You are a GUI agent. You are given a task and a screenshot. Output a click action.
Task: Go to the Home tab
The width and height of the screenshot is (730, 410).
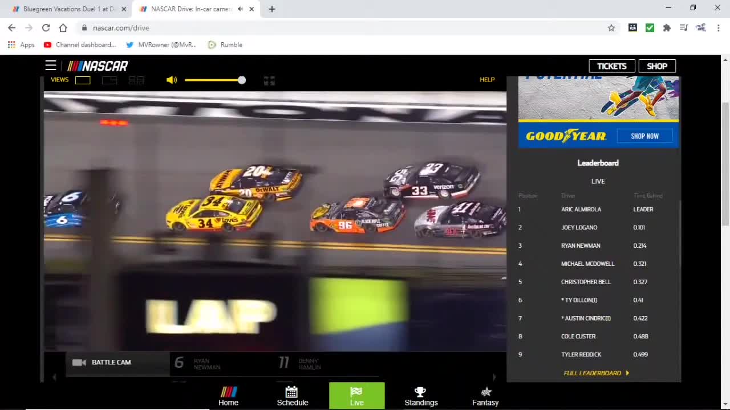(x=228, y=396)
